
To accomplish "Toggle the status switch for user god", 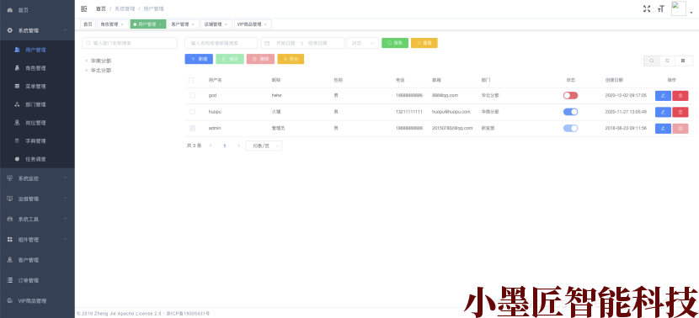I will click(x=571, y=95).
